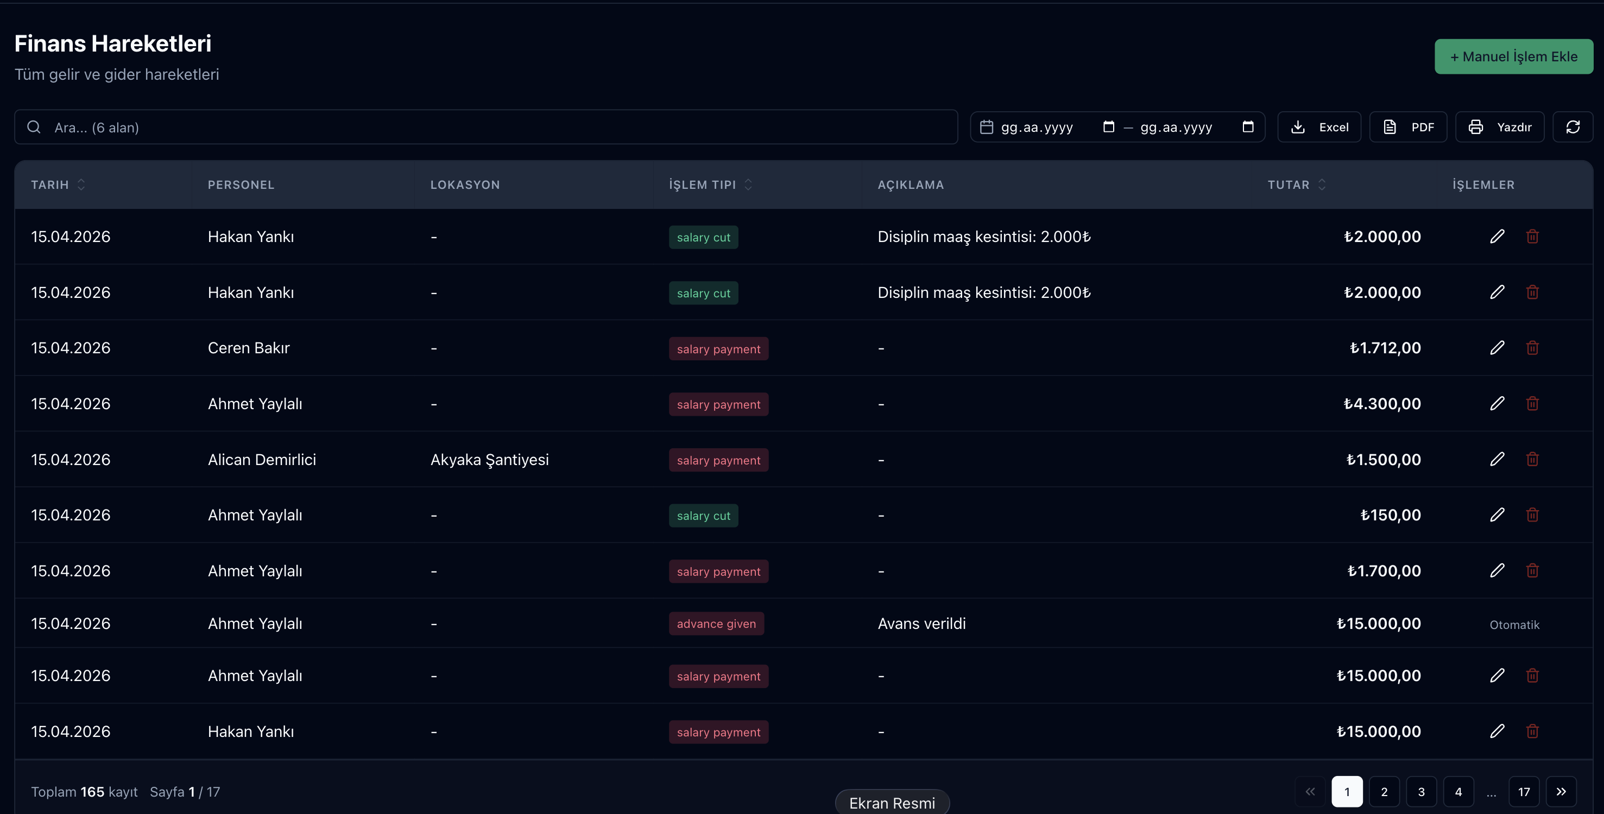1604x814 pixels.
Task: Click the Finans Hareketleri page title
Action: tap(113, 43)
